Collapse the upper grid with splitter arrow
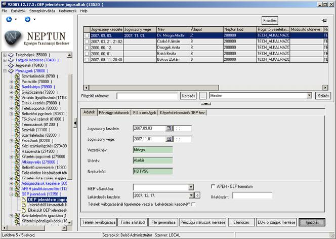Image resolution: width=336 pixels, height=239 pixels. pyautogui.click(x=206, y=104)
